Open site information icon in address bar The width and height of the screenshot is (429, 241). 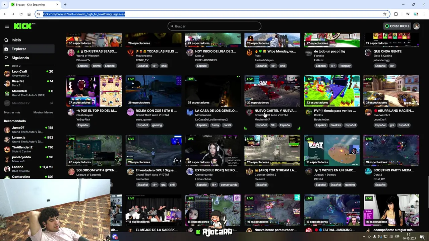click(x=39, y=14)
